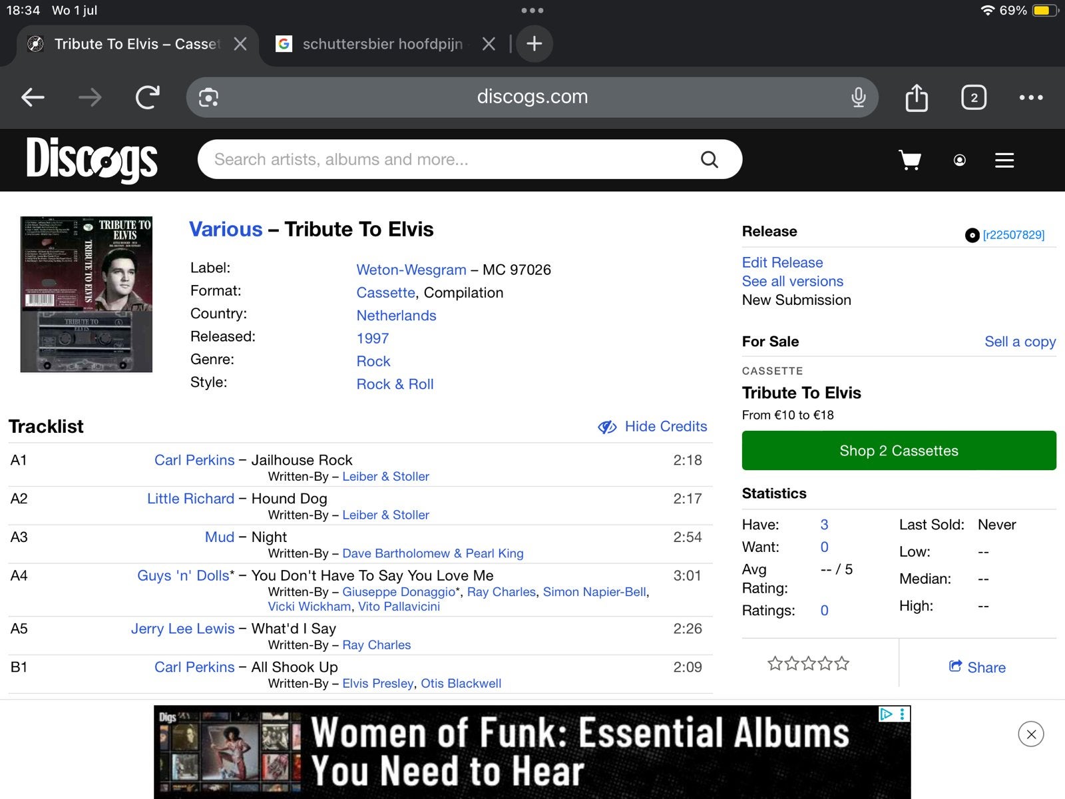
Task: Close the Women of Funk ad banner
Action: [x=1031, y=734]
